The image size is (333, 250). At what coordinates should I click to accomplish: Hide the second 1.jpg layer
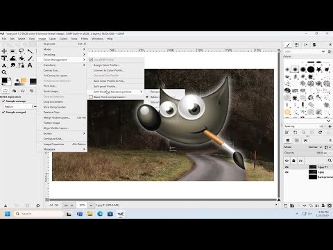[x=287, y=172]
